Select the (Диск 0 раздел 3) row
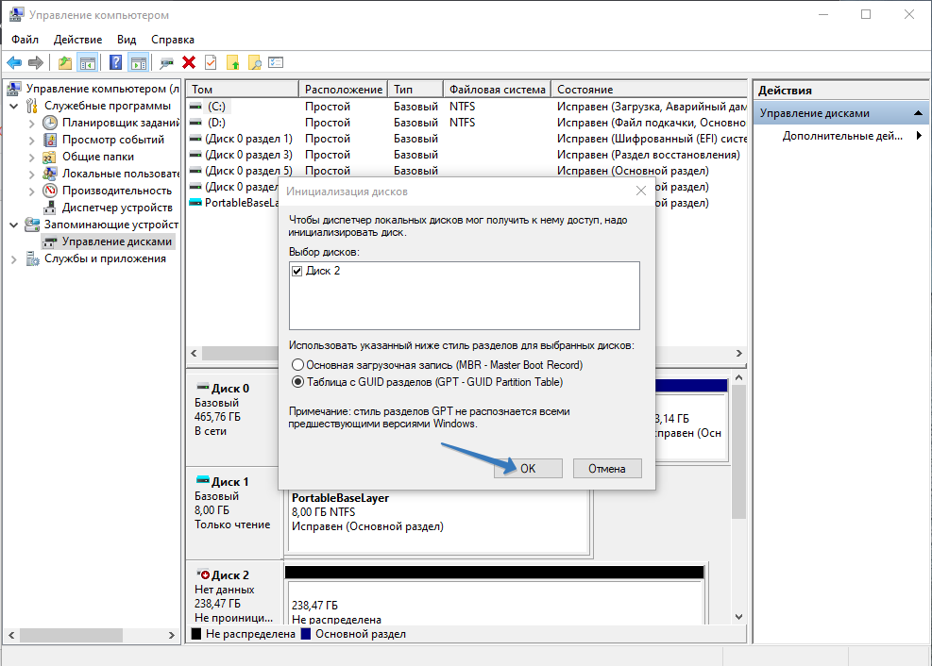 466,155
